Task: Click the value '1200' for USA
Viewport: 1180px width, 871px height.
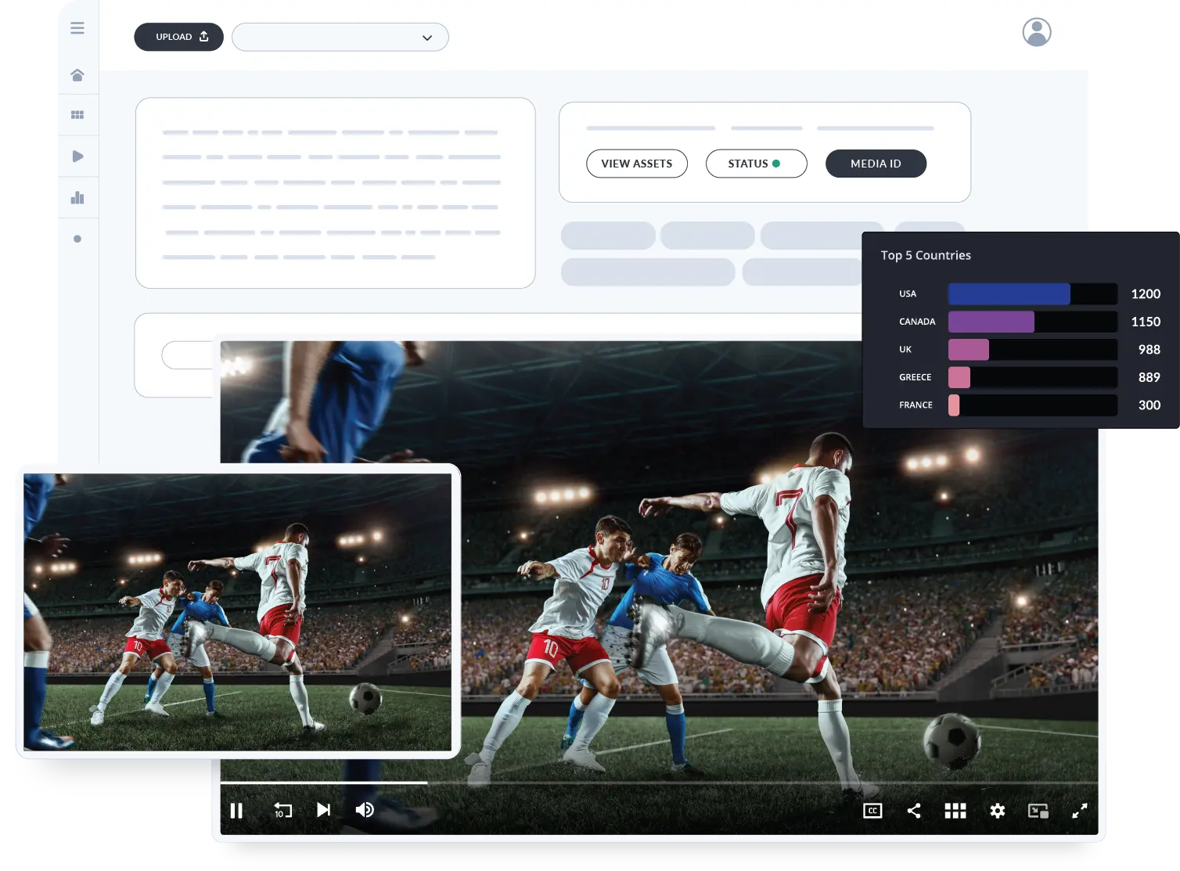Action: (1146, 294)
